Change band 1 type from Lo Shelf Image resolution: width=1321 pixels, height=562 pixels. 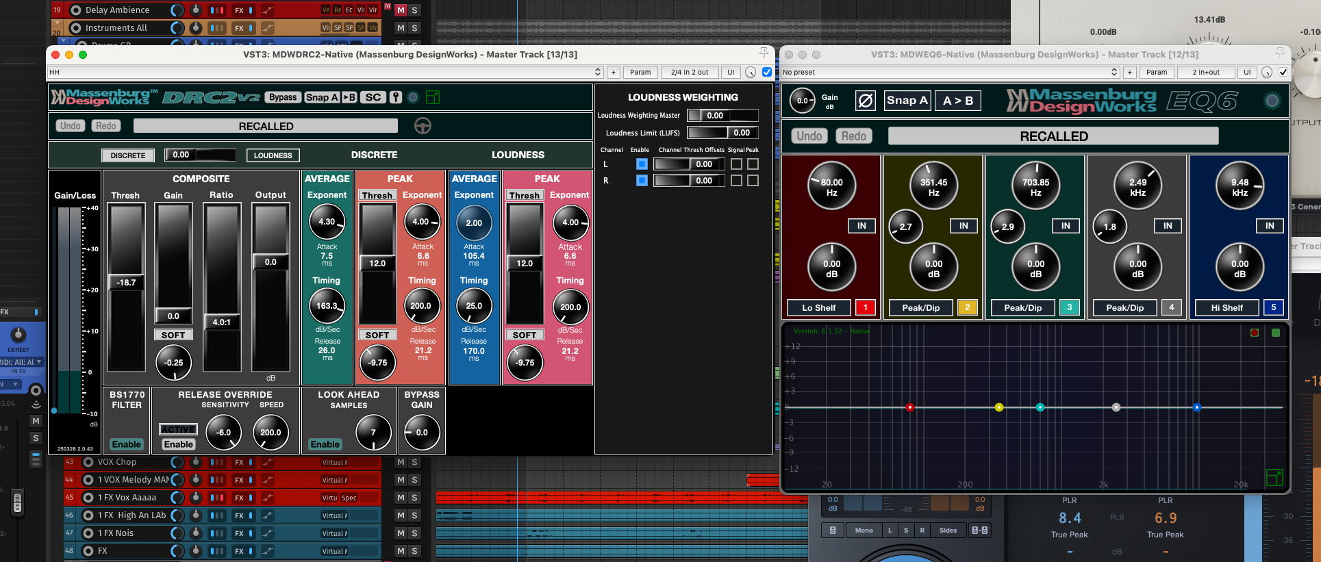tap(819, 308)
